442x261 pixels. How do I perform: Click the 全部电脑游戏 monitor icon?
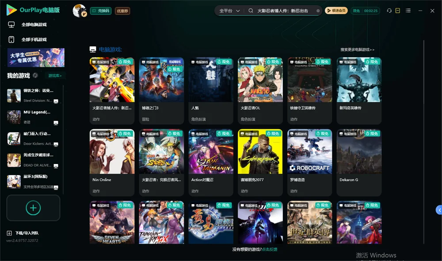coord(11,25)
